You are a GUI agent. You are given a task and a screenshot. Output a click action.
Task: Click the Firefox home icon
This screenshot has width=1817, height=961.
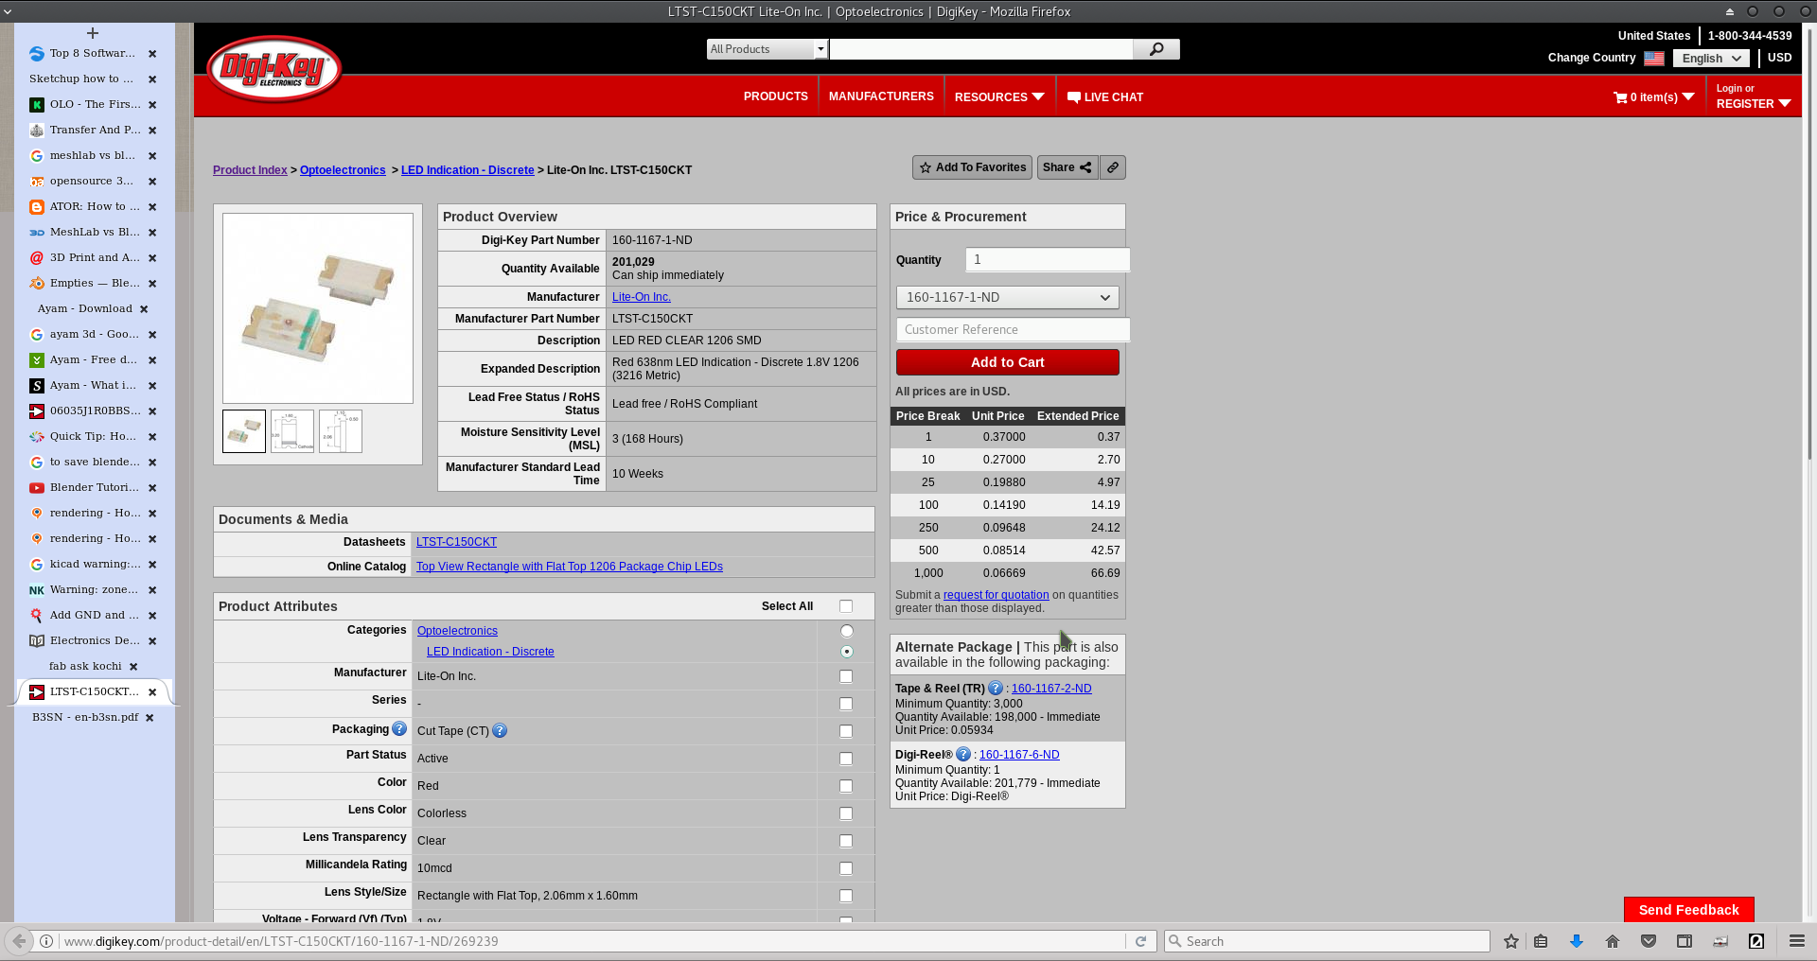(x=1613, y=941)
